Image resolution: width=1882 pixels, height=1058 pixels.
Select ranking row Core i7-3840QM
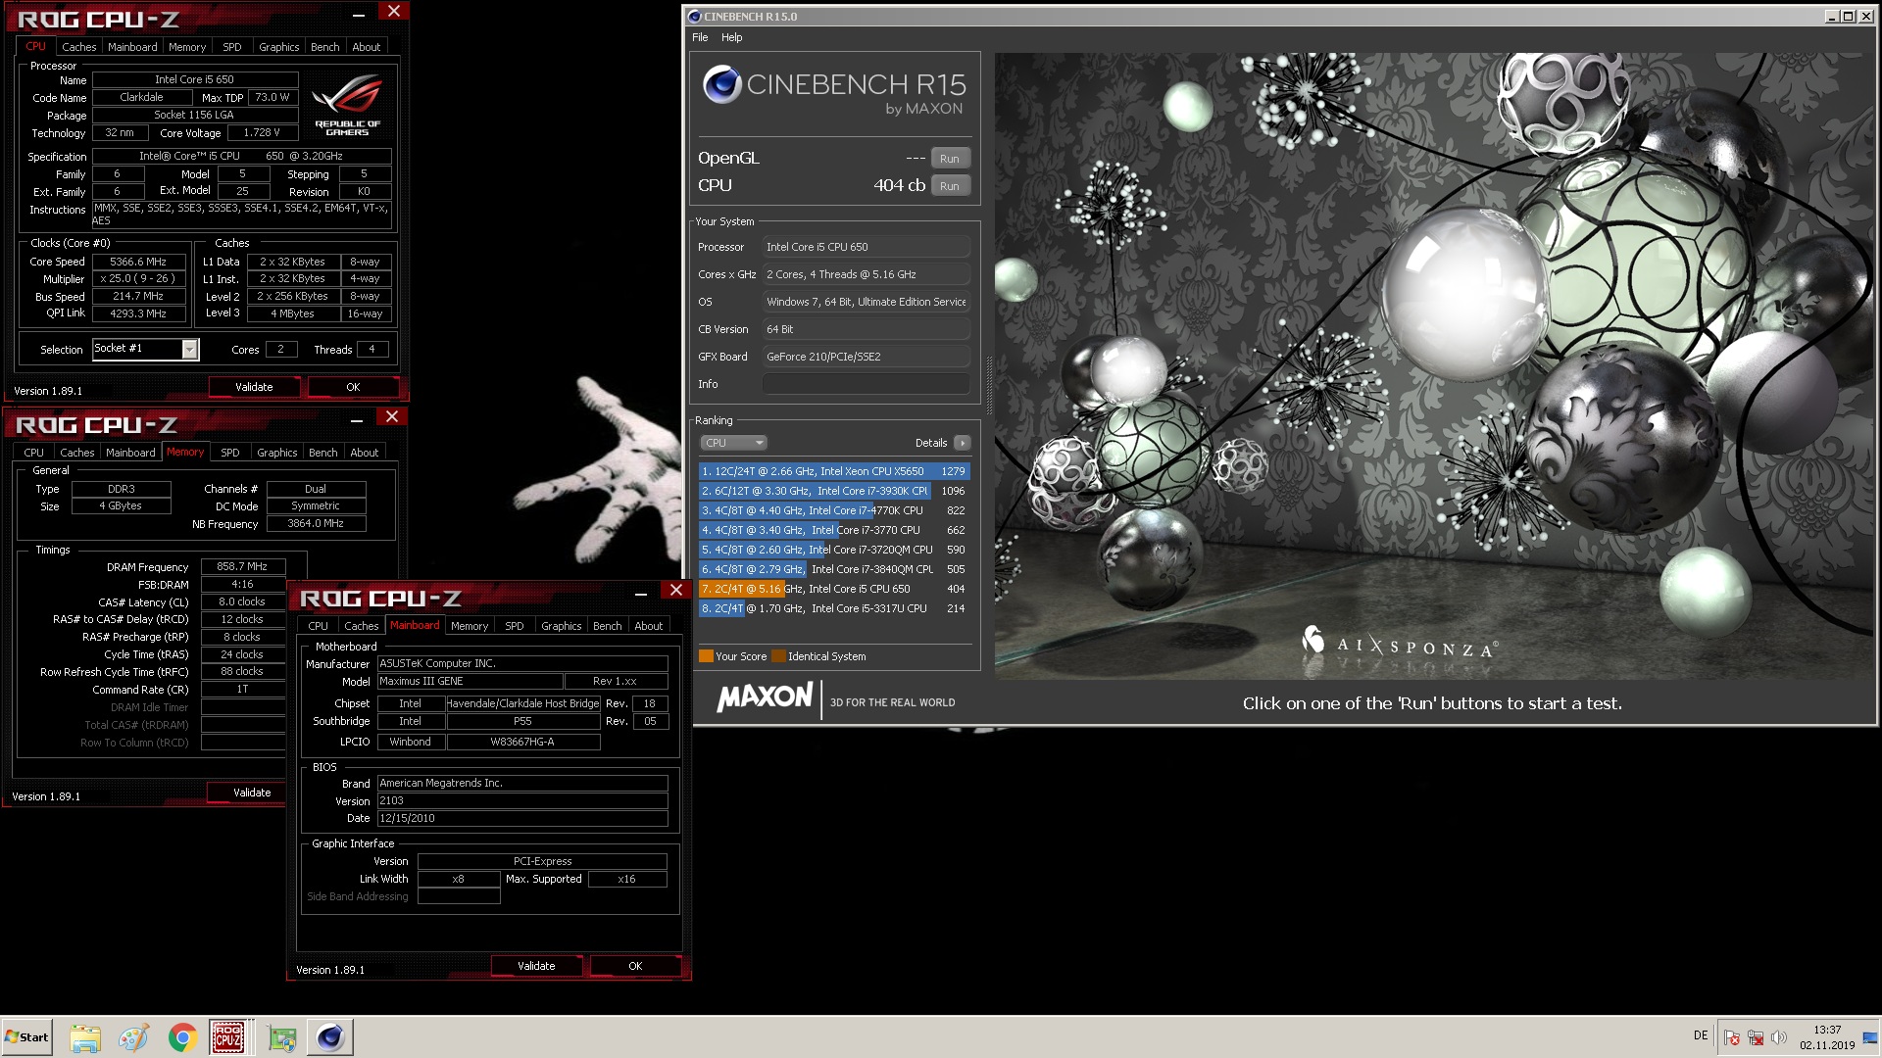(833, 569)
